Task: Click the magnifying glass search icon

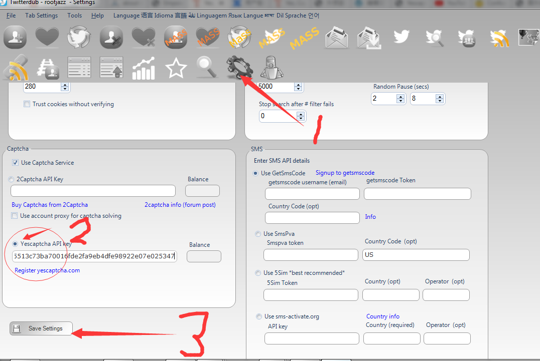Action: point(207,67)
